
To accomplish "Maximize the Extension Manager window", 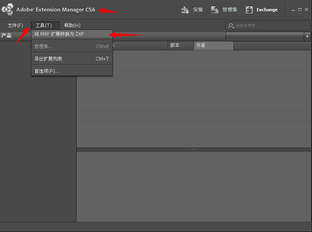I will [300, 10].
